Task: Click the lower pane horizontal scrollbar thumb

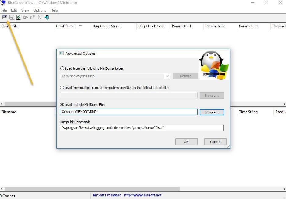Action: tap(92, 189)
